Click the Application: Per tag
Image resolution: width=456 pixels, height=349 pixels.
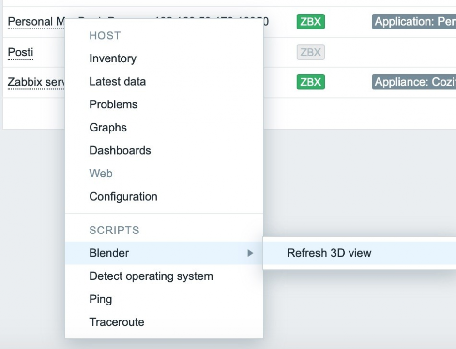coord(413,22)
